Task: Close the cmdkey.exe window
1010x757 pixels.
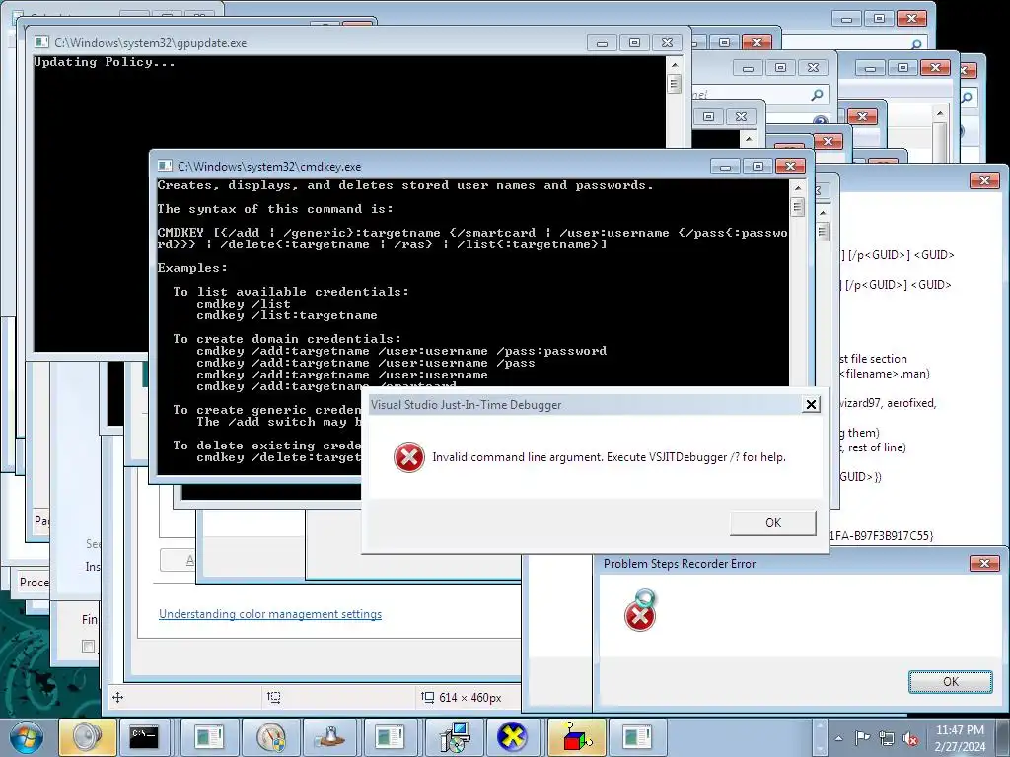Action: (x=790, y=166)
